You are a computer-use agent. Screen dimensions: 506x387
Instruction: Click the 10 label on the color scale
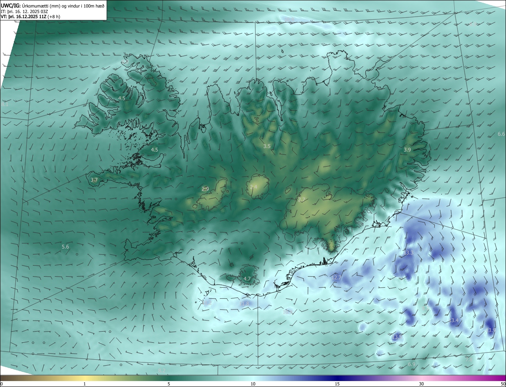(253, 384)
